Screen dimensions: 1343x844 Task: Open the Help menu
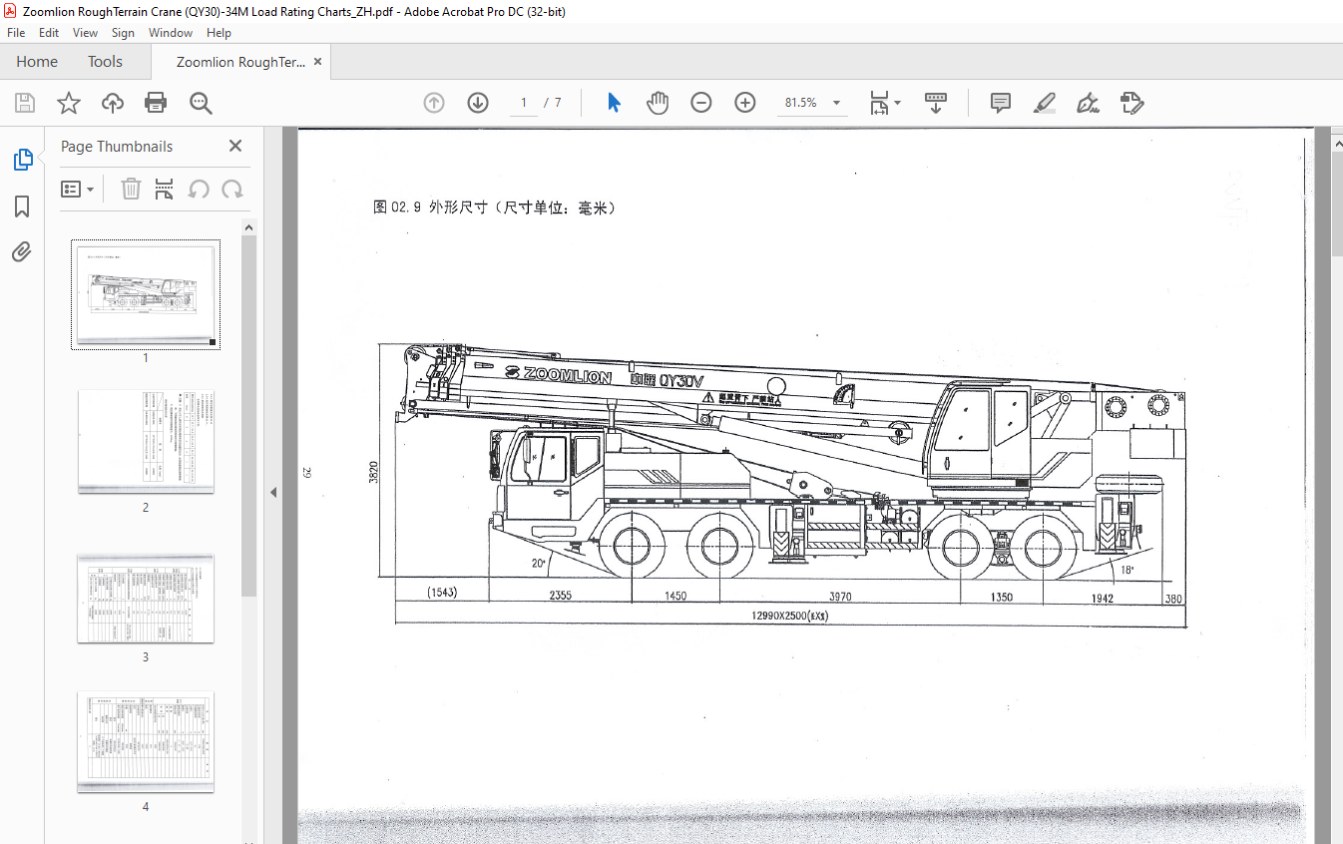219,33
